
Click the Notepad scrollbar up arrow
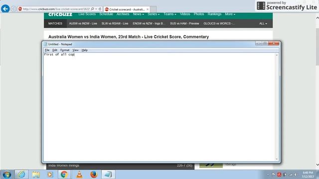pos(277,55)
